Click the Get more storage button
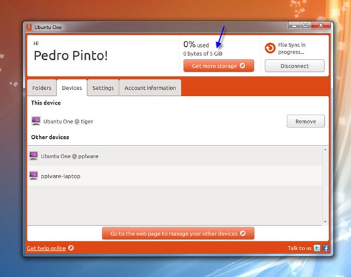Image resolution: width=351 pixels, height=277 pixels. click(x=218, y=66)
